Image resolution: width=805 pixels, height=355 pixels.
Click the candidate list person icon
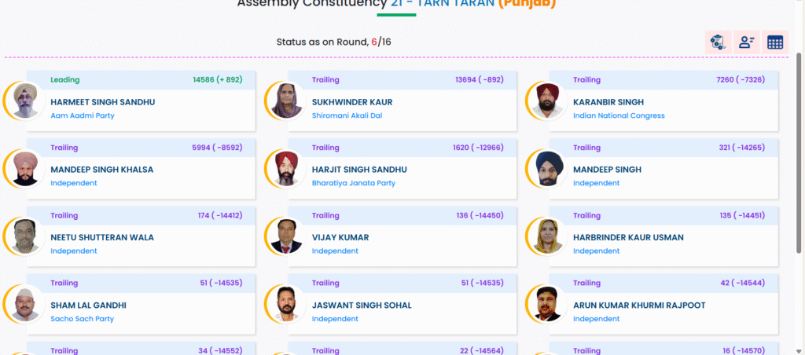pyautogui.click(x=747, y=42)
